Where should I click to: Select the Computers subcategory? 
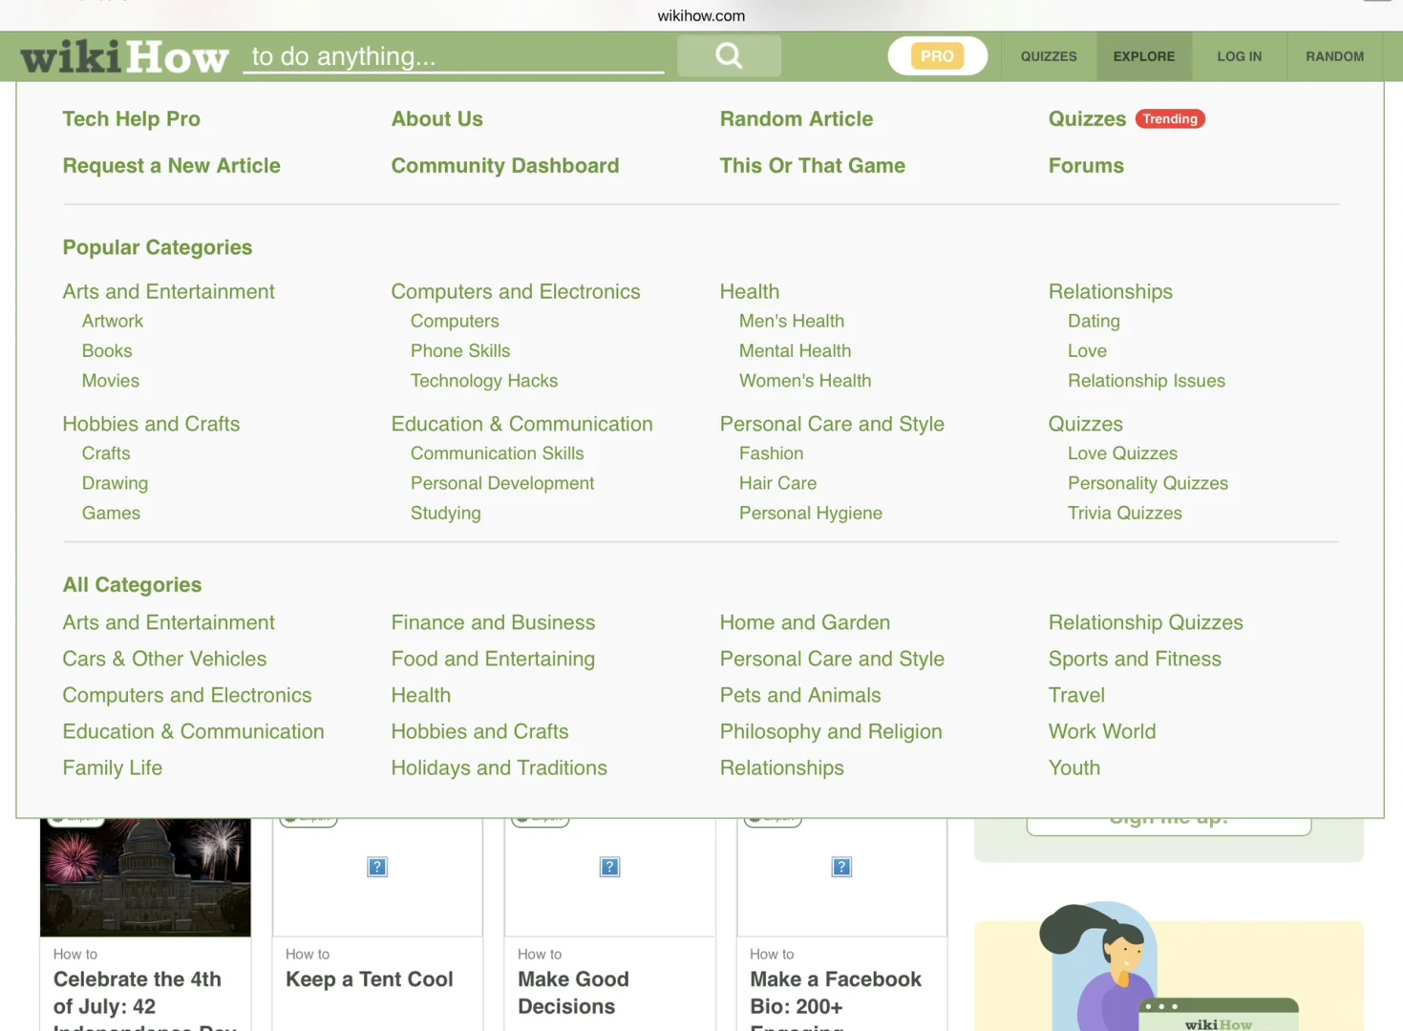[x=455, y=322]
